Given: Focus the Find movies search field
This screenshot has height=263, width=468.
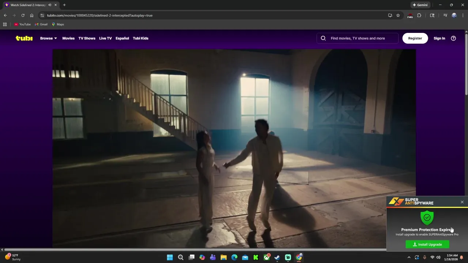Looking at the screenshot, I should [x=358, y=38].
